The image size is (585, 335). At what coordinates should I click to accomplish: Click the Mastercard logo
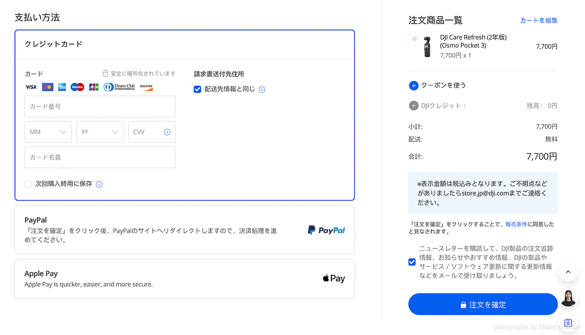click(47, 87)
